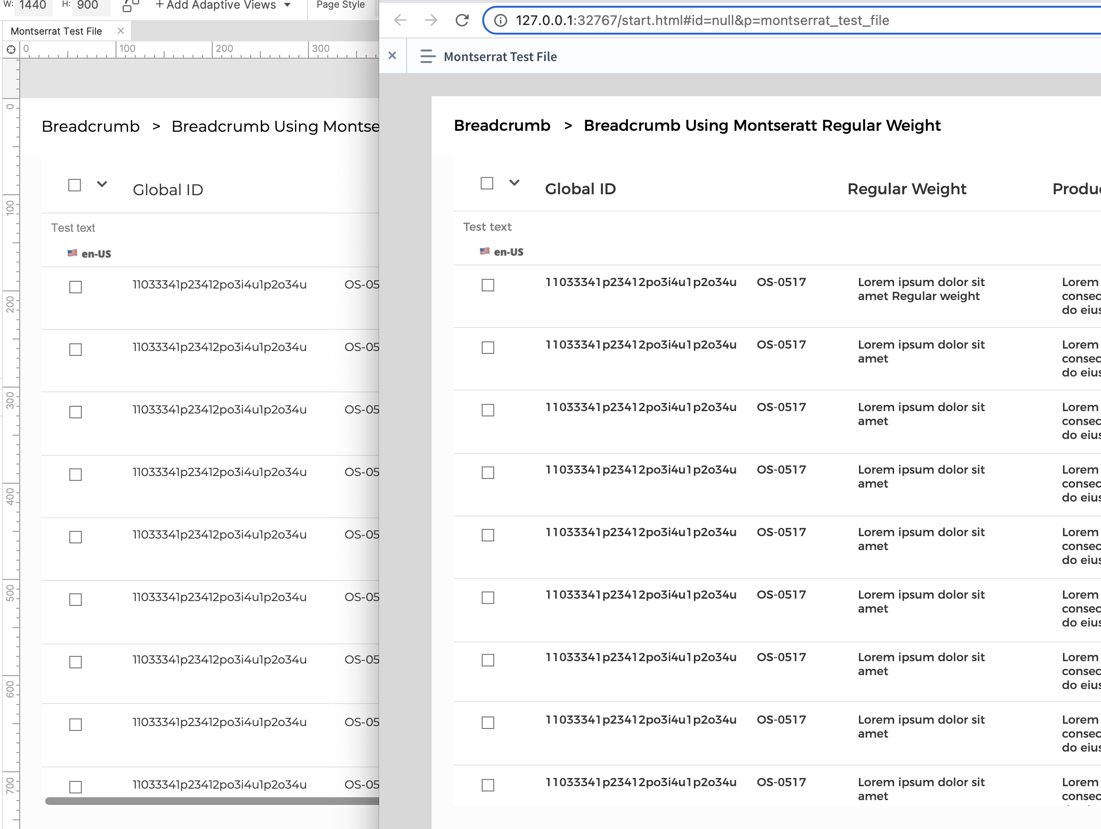Click the pages sidebar hamburger icon in the preview
The width and height of the screenshot is (1101, 829).
point(427,56)
